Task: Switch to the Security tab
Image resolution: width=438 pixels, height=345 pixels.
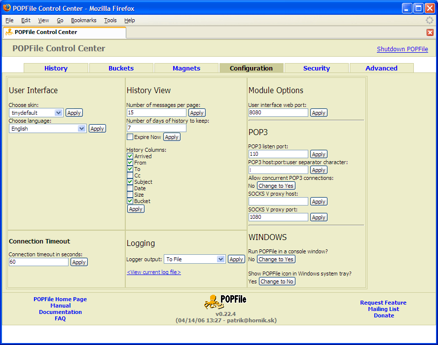Action: (x=317, y=68)
